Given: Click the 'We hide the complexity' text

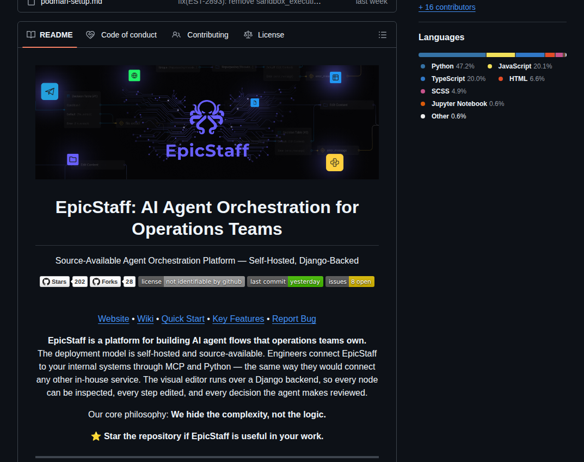Looking at the screenshot, I should (x=248, y=414).
